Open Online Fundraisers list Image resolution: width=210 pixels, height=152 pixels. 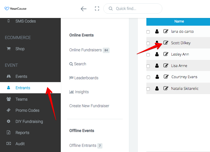(85, 50)
